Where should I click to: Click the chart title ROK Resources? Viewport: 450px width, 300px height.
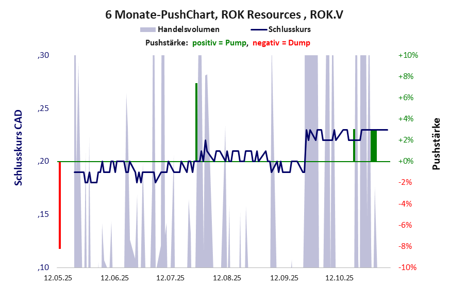coord(224,15)
